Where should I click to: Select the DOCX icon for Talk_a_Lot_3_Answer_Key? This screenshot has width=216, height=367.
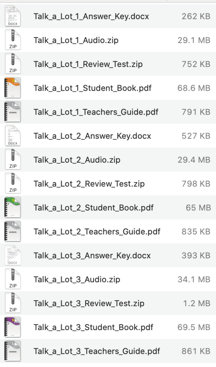[x=13, y=256]
